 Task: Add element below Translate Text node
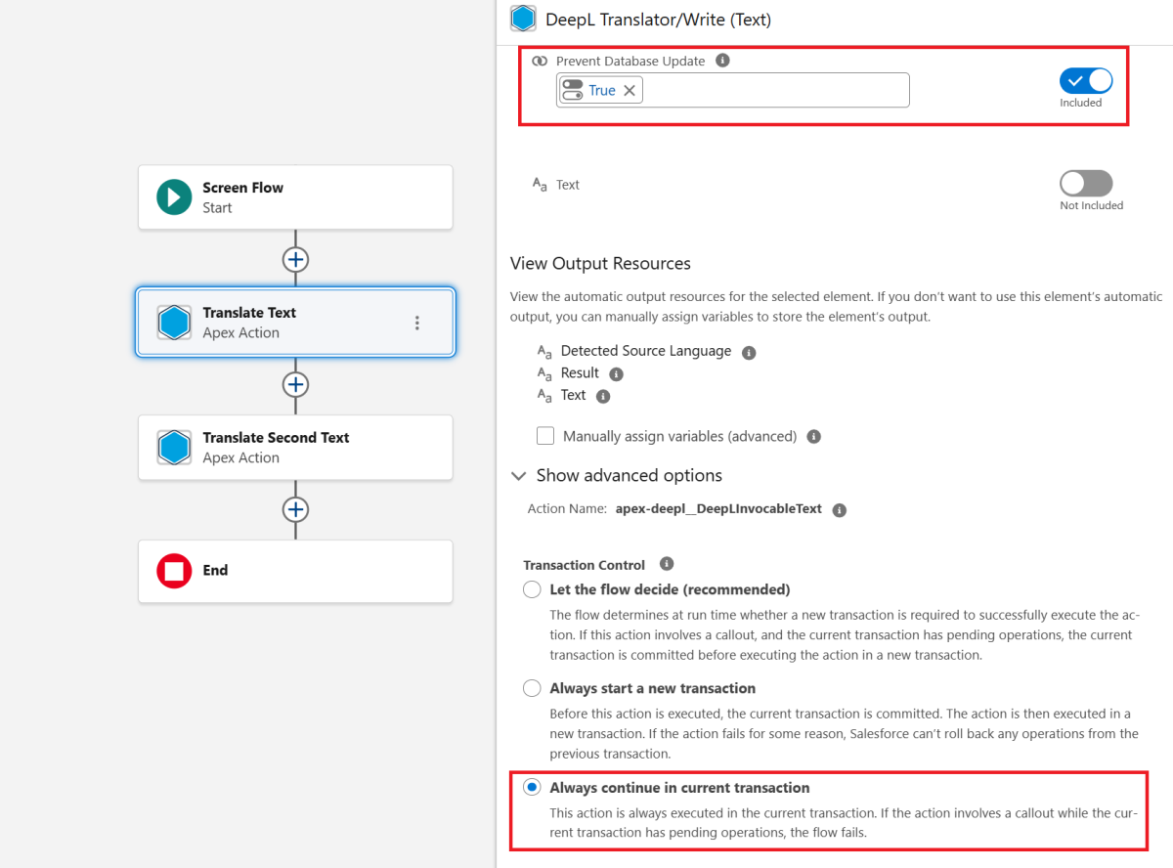295,384
